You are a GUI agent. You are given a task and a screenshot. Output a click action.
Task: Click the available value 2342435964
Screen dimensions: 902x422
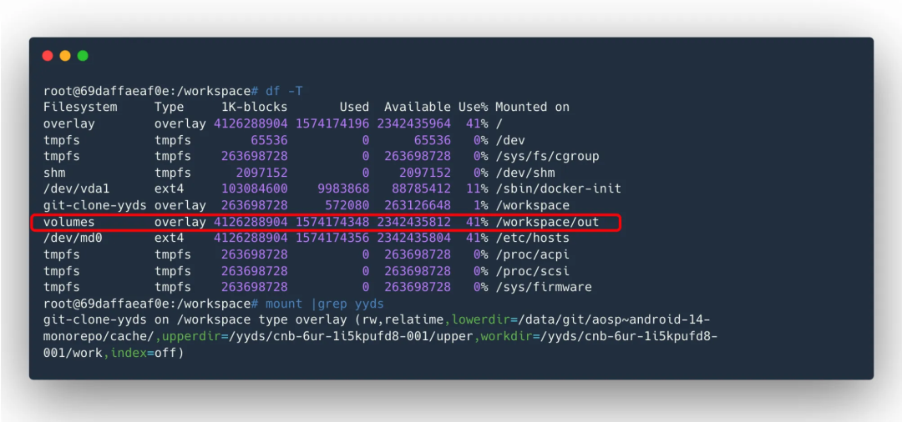(414, 123)
